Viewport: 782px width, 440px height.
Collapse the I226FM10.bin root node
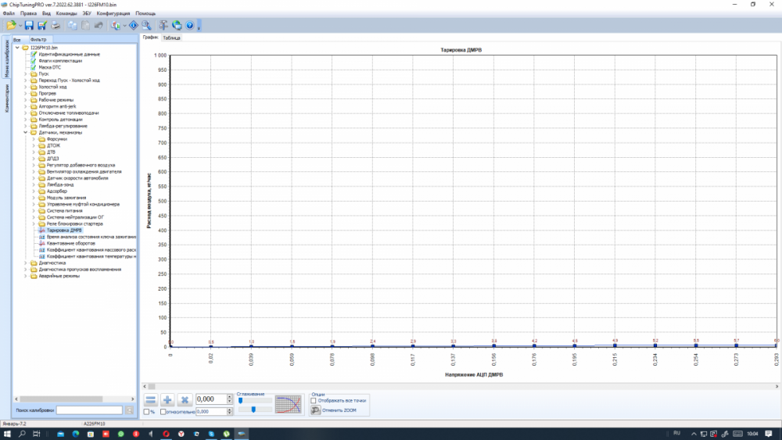tap(17, 48)
